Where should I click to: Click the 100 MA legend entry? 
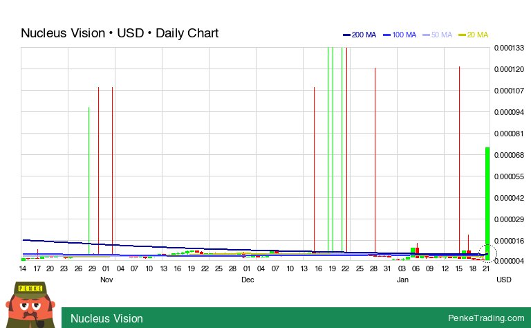[400, 35]
